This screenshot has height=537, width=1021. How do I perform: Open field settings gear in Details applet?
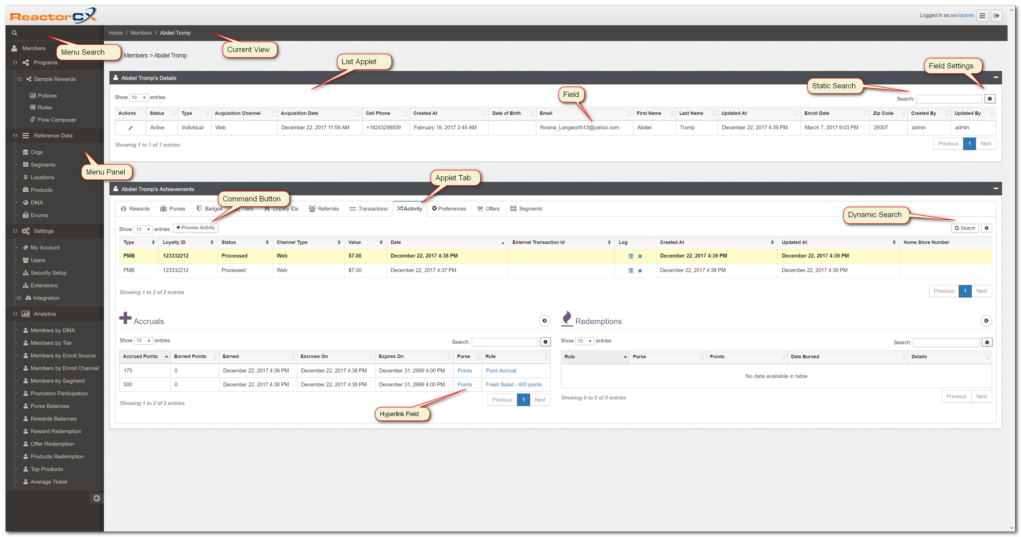click(990, 99)
